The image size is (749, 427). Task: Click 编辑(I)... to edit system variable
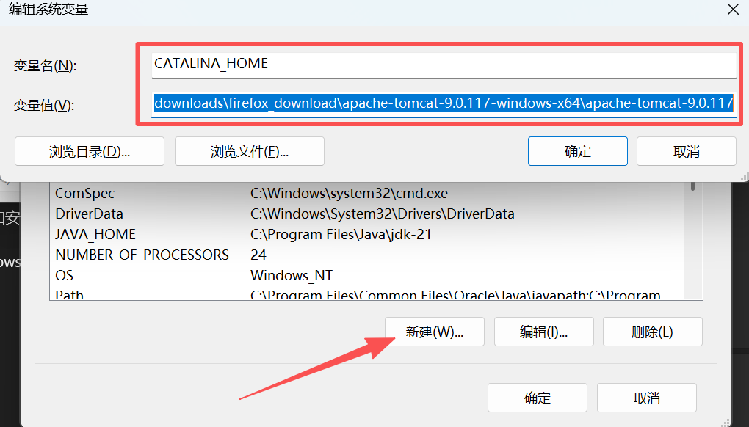(543, 332)
